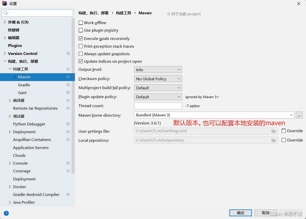Click the Local repository path field

(x=206, y=140)
